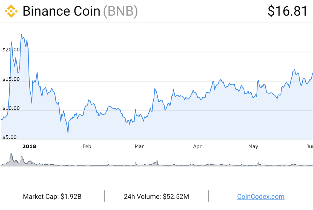Click the volume spike near May
This screenshot has width=313, height=210.
point(258,163)
